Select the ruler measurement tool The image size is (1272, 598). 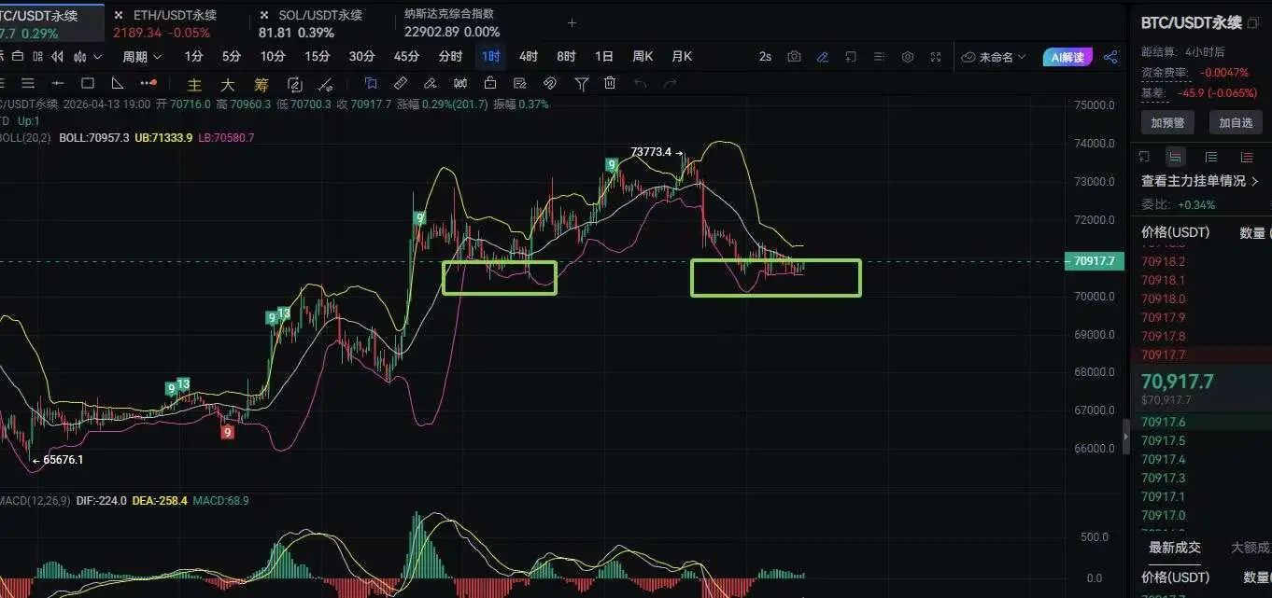400,83
